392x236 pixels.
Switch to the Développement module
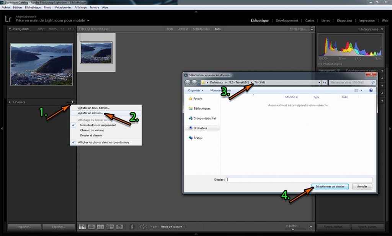point(287,21)
